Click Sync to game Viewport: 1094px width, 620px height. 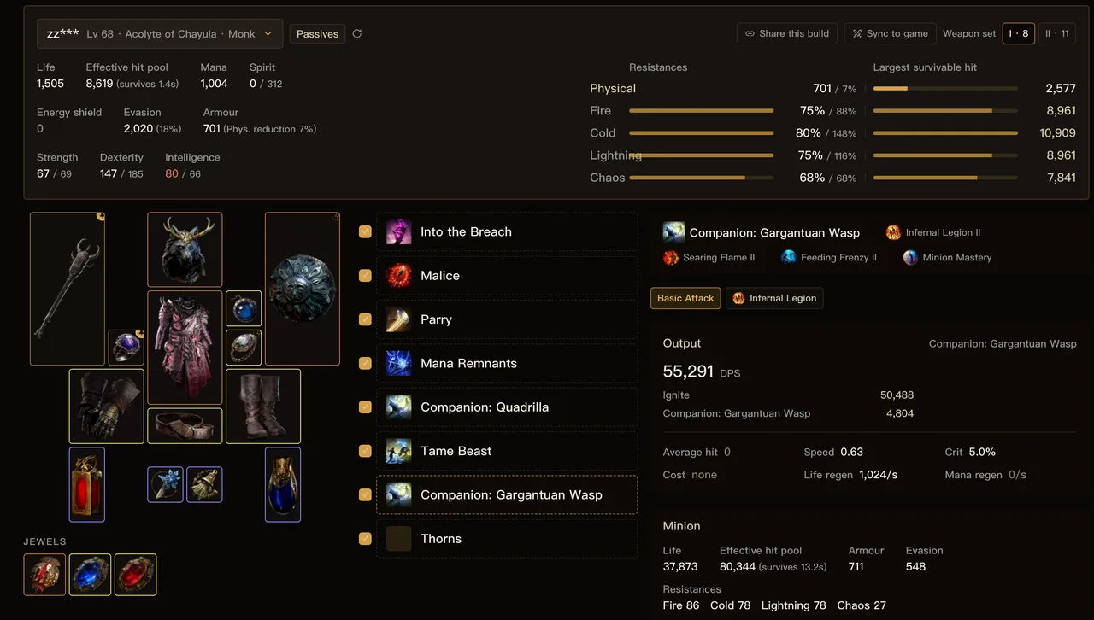(890, 34)
